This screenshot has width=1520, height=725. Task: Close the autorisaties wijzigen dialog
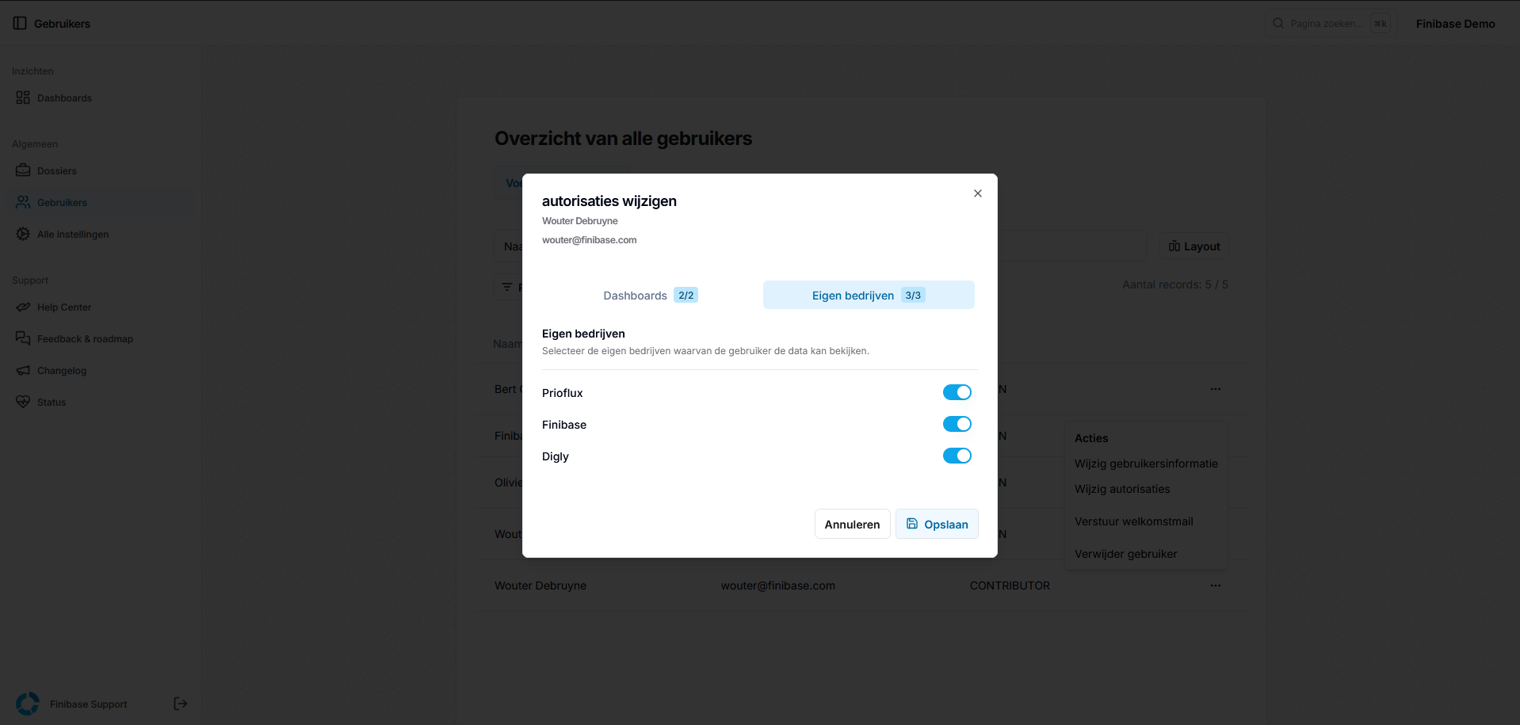coord(978,193)
